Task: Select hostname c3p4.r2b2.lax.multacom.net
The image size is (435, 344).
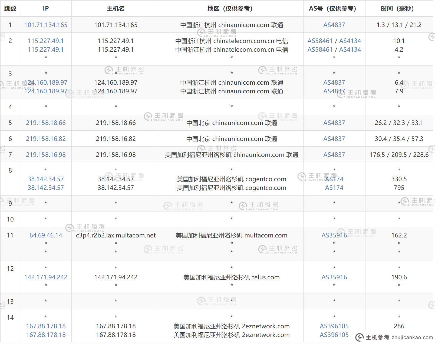Action: point(116,235)
